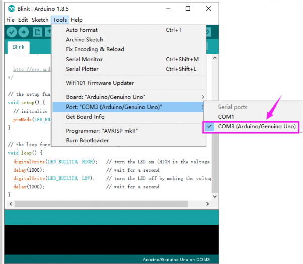This screenshot has width=303, height=264.
Task: Click the first delay(1000); line
Action: coord(29,170)
